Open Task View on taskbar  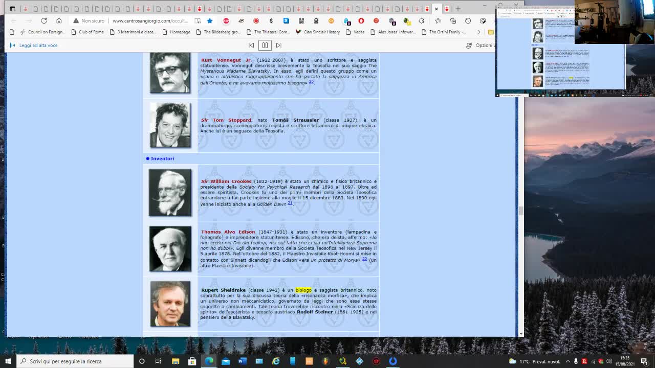tap(158, 361)
